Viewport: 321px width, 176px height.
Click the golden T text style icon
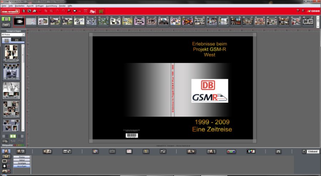point(146,151)
